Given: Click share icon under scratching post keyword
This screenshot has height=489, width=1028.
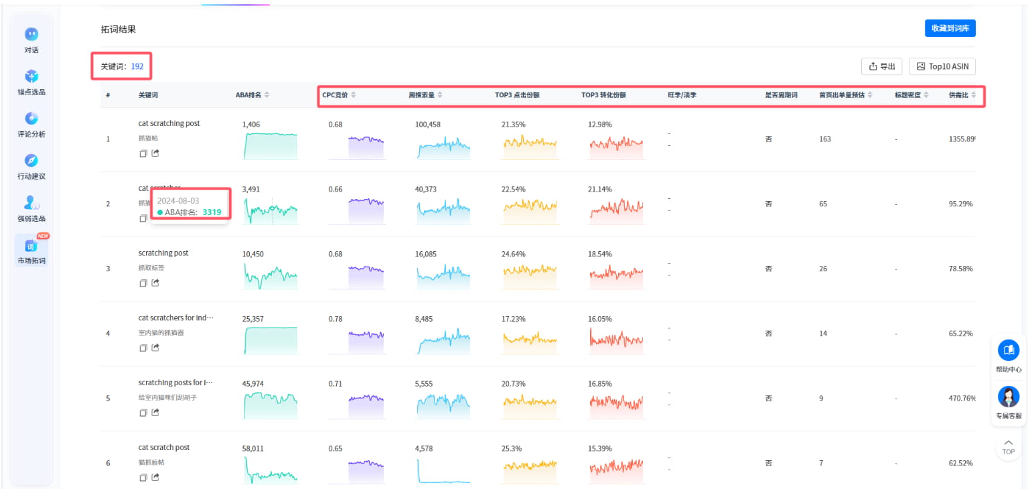Looking at the screenshot, I should tap(155, 283).
